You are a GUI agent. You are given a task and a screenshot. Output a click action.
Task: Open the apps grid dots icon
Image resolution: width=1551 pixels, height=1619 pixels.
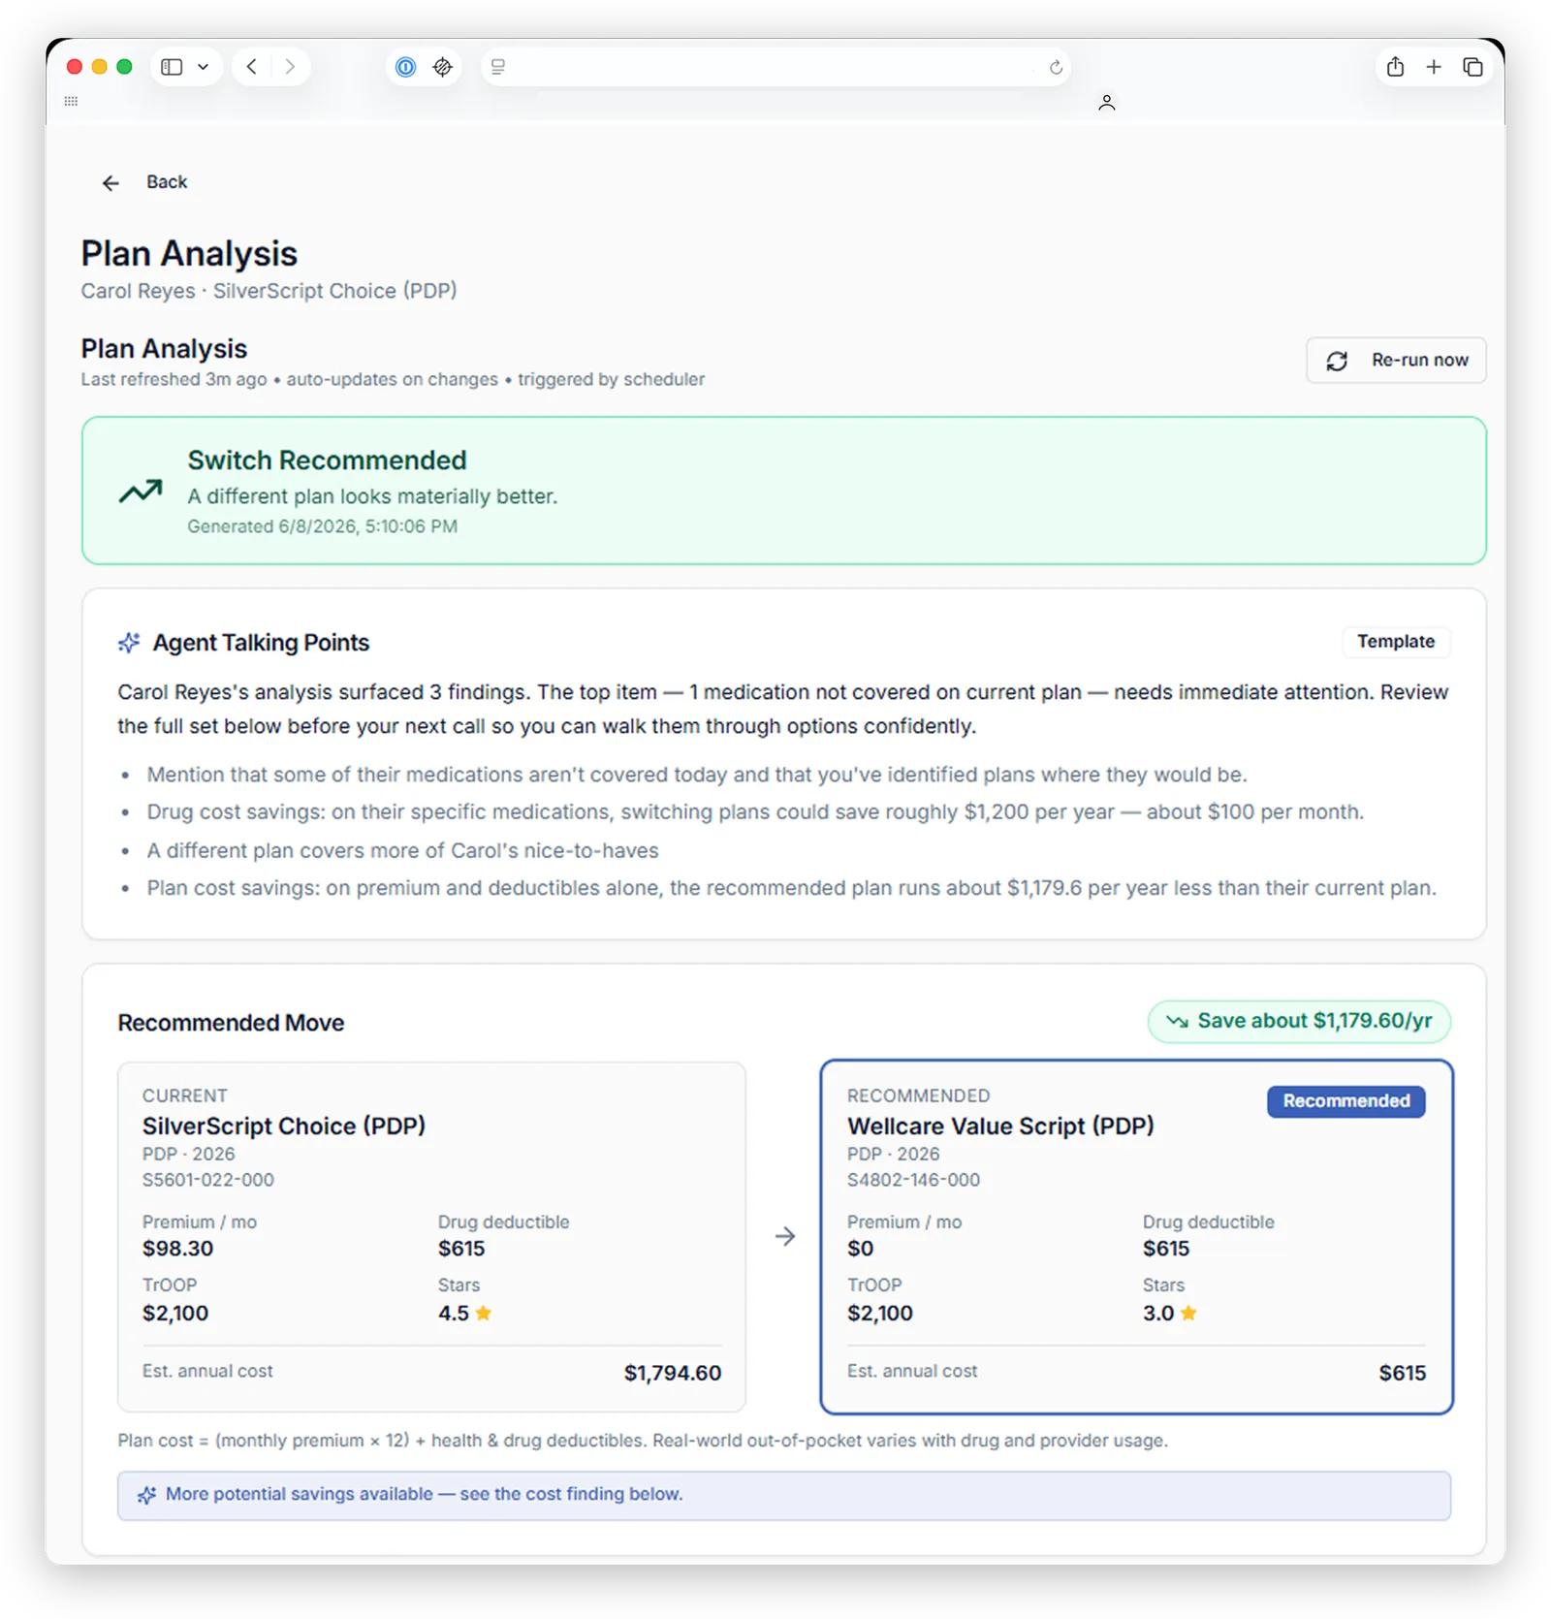71,101
